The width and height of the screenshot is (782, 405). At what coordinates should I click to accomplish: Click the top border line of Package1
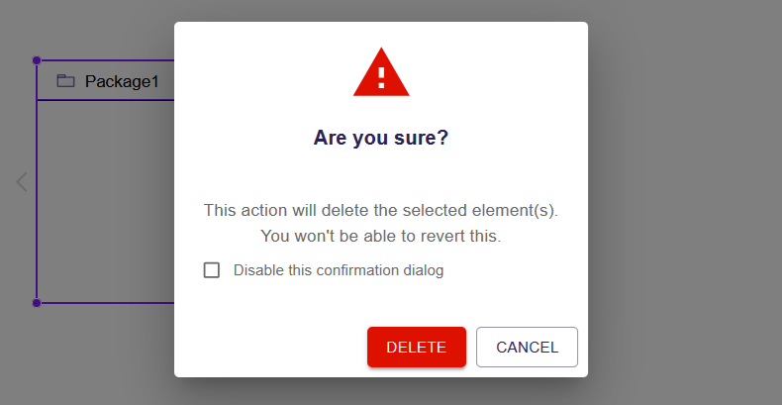[x=105, y=60]
